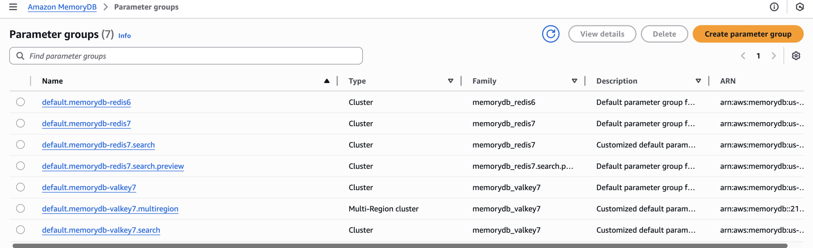Open default.memorydb-redis6 parameter group
The height and width of the screenshot is (248, 813).
pos(86,102)
